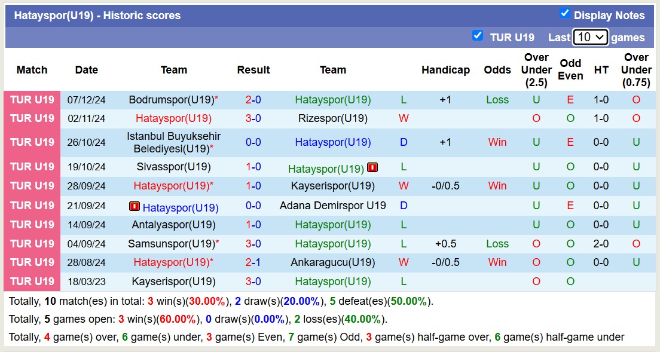The width and height of the screenshot is (660, 352).
Task: Open the Hatayspor(U19) link on the 04/09/24 row
Action: pos(332,243)
